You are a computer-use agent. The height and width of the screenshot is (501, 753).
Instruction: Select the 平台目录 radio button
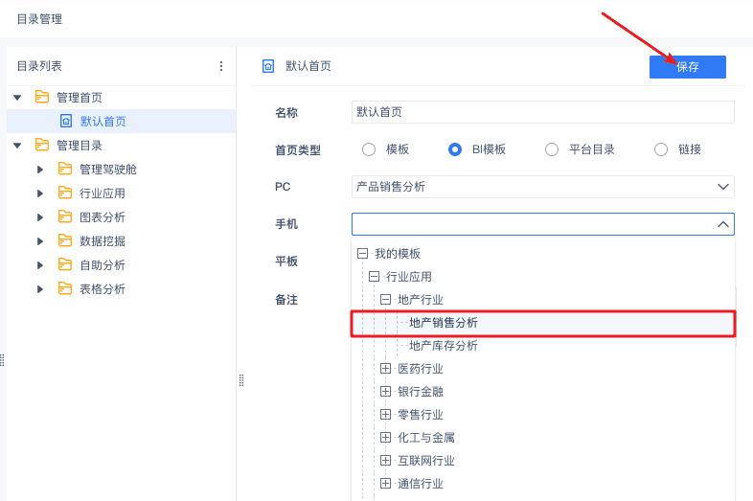[552, 149]
